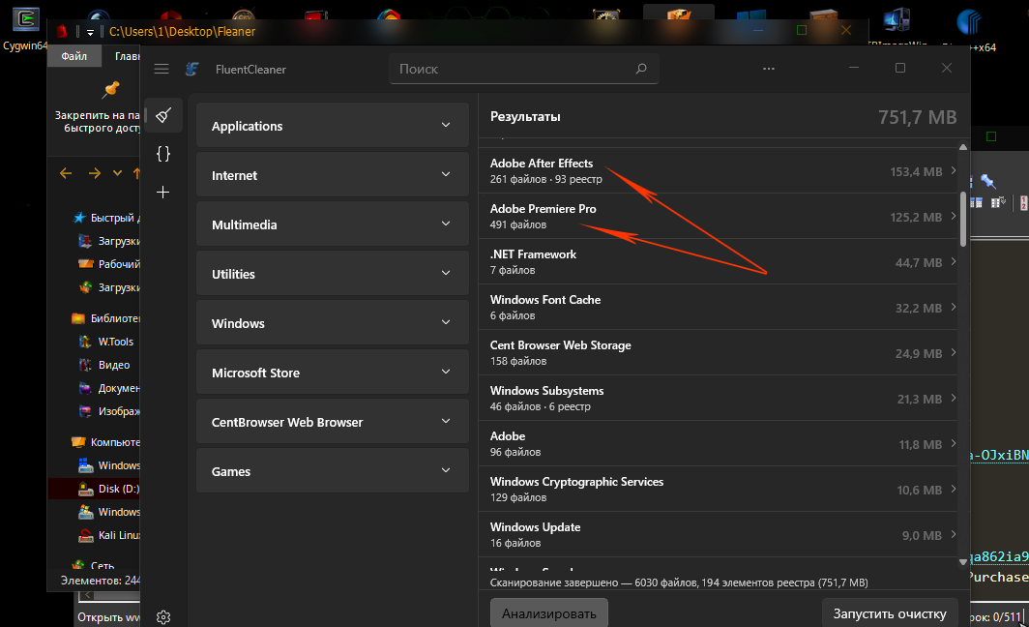The image size is (1029, 627).
Task: Expand the Microsoft Store category
Action: 332,372
